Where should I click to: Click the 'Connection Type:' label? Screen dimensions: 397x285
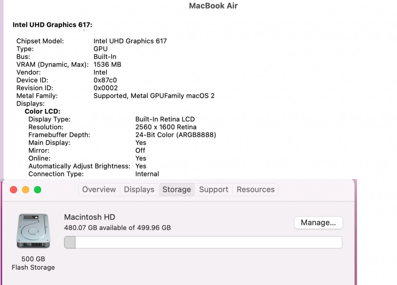[x=56, y=174]
